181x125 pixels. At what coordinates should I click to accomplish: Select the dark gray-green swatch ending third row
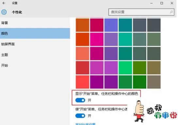point(154,54)
